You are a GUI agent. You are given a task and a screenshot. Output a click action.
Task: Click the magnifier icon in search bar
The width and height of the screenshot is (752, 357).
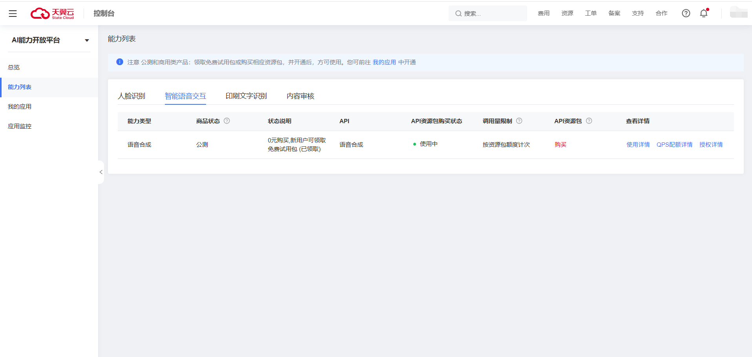point(458,13)
